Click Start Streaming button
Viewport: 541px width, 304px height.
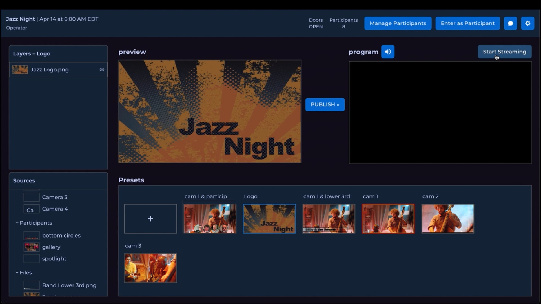pos(504,52)
